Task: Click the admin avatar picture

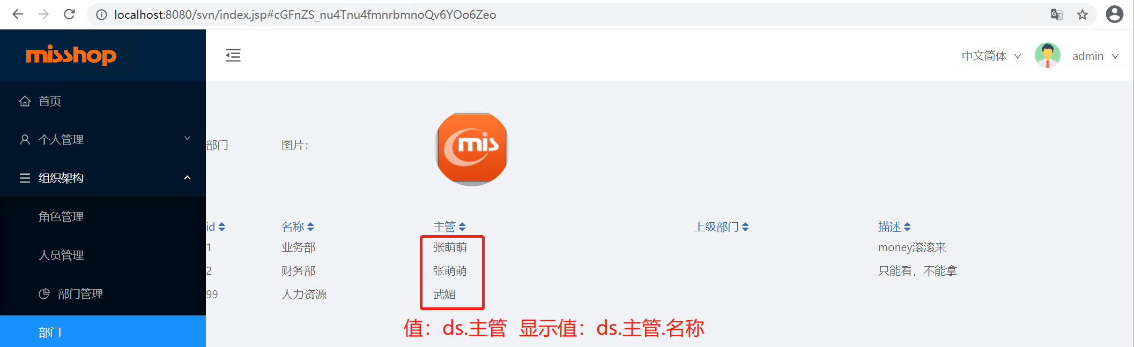Action: (x=1047, y=56)
